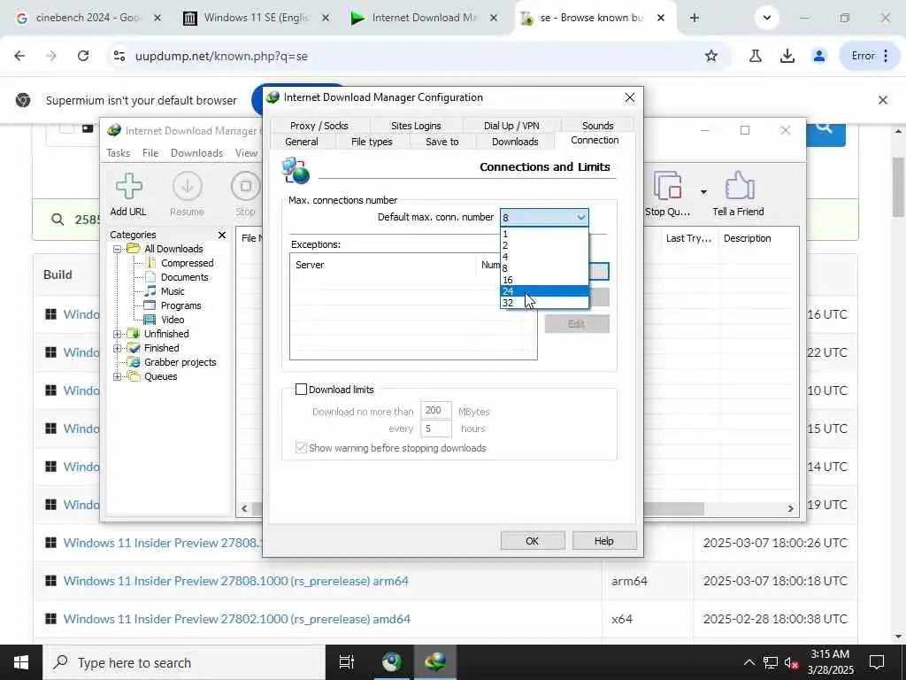The height and width of the screenshot is (680, 906).
Task: Click the Stop Queue toolbar icon
Action: [667, 194]
